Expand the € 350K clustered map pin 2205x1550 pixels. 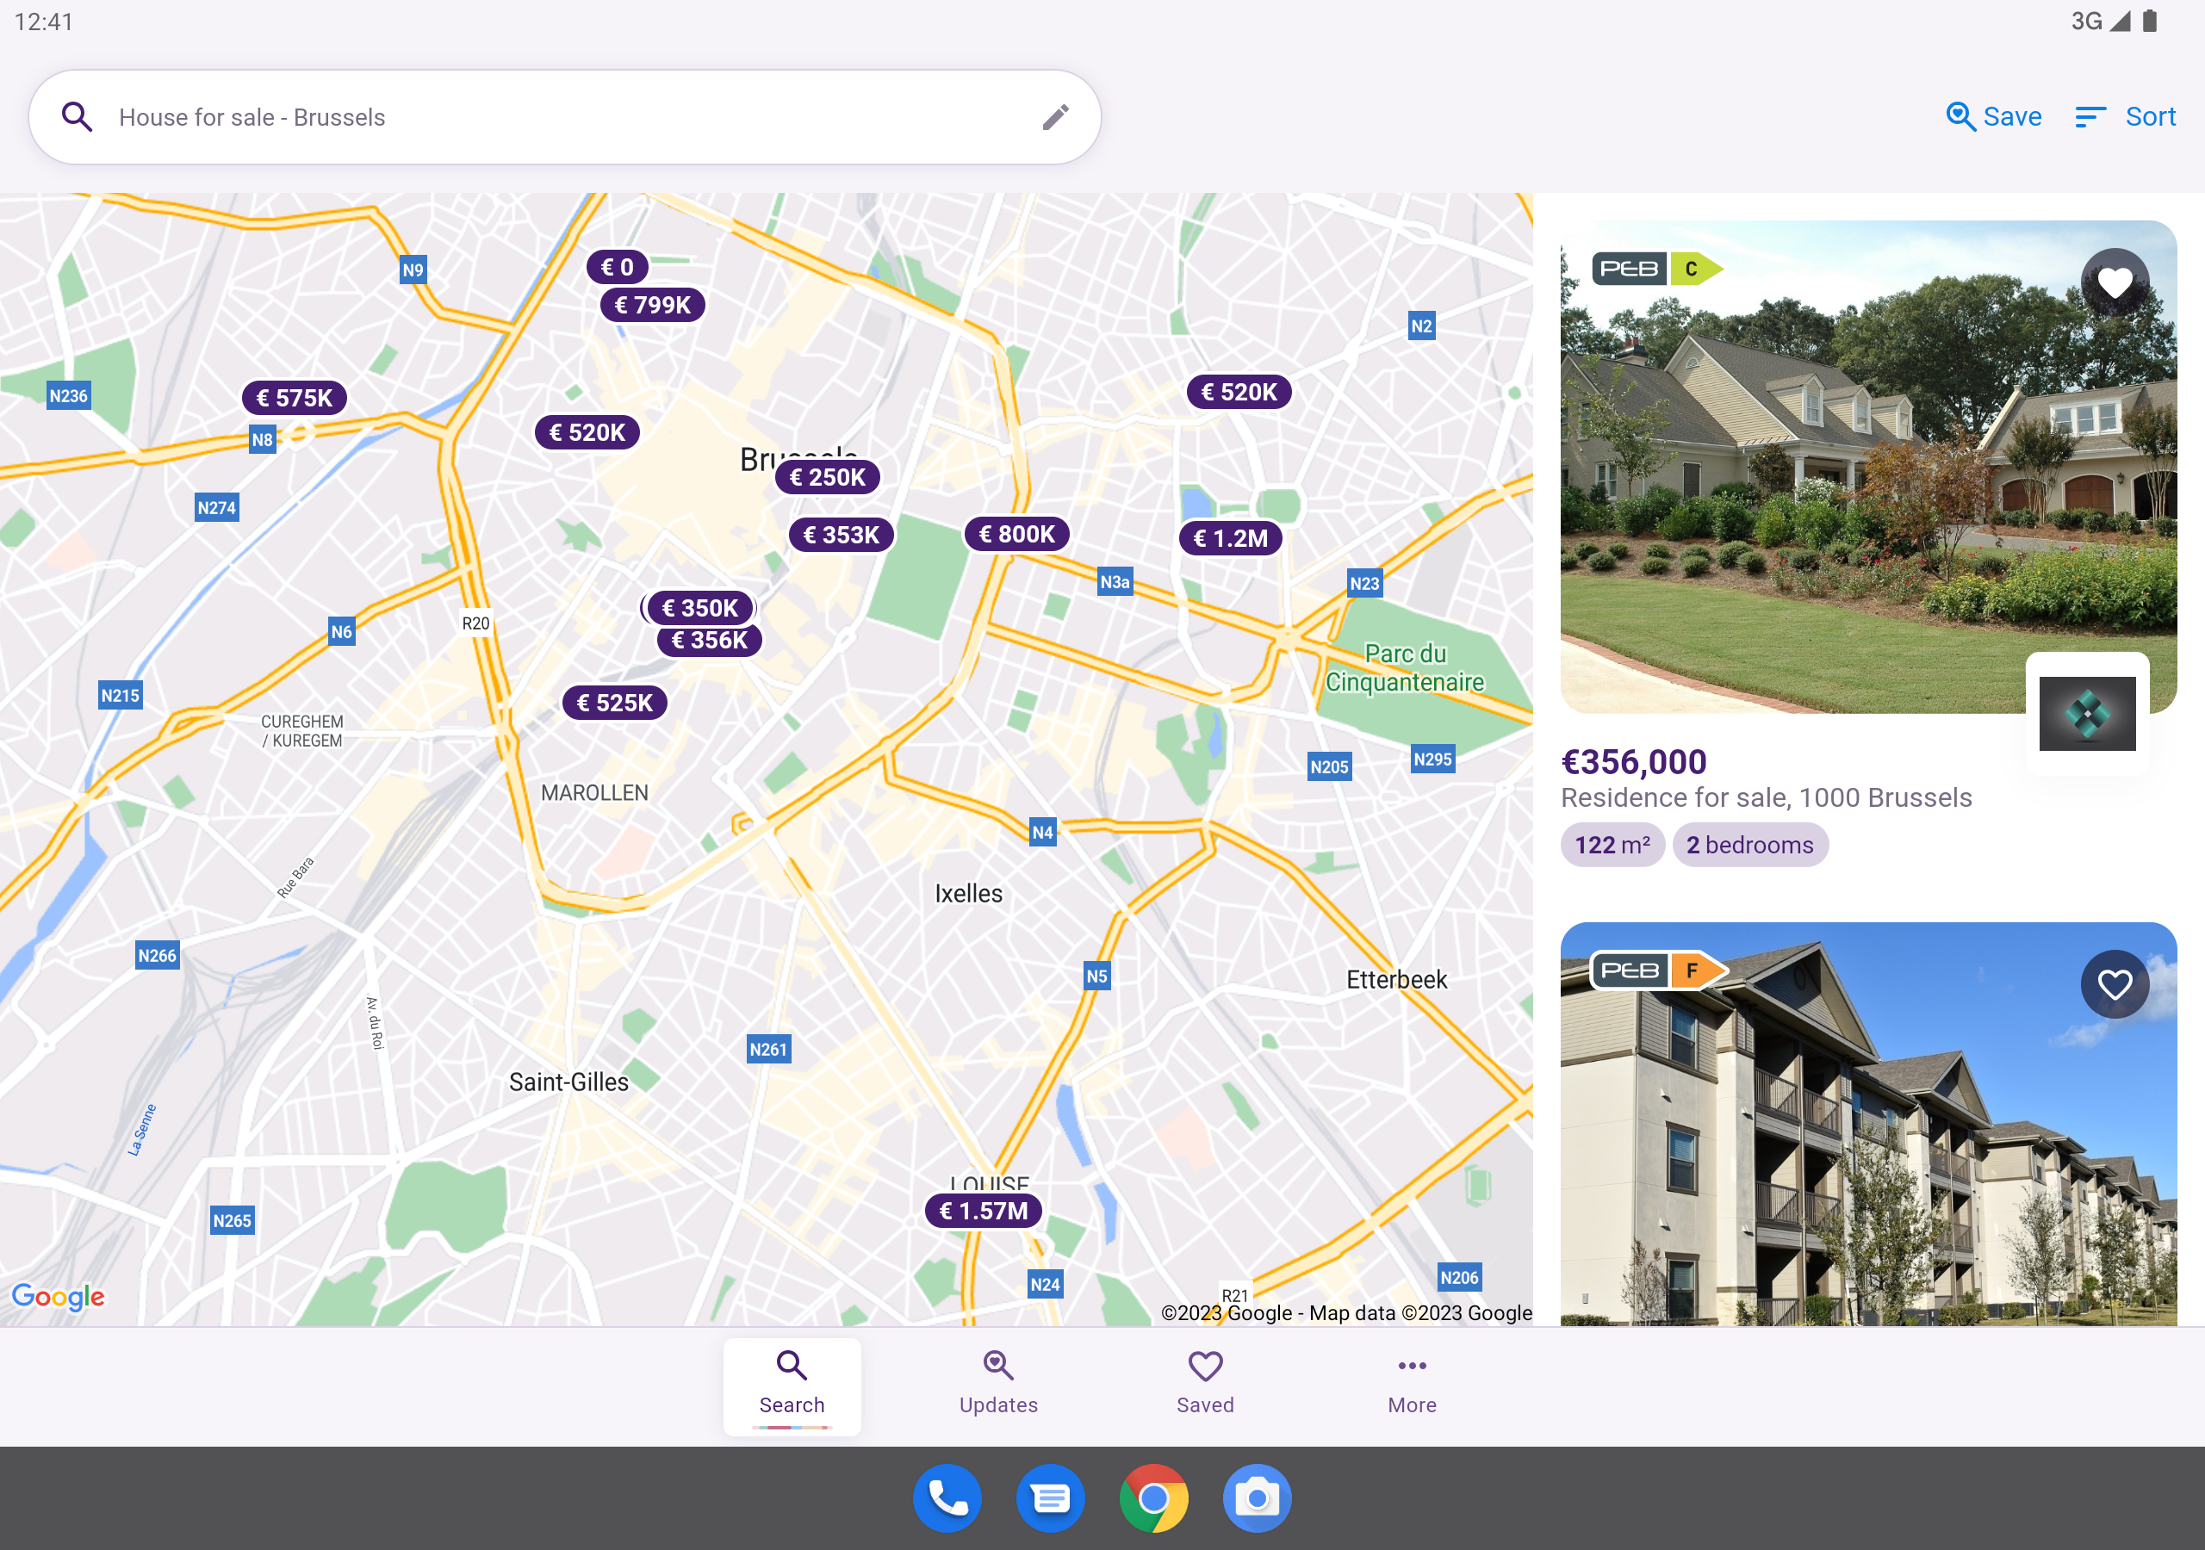tap(701, 607)
